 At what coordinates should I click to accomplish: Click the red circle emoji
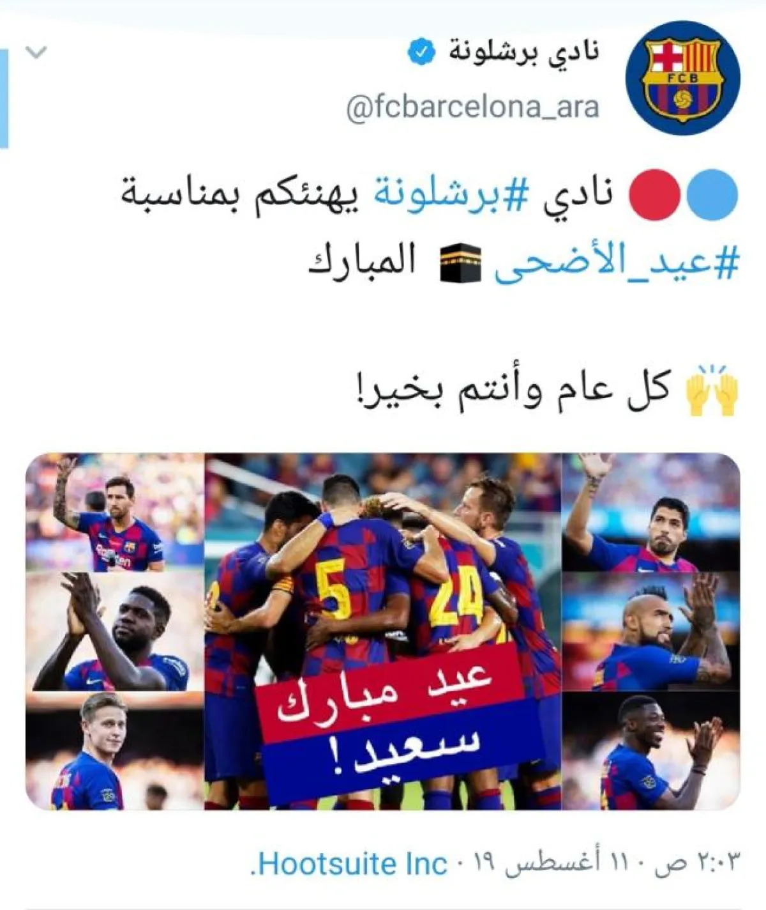[x=654, y=195]
